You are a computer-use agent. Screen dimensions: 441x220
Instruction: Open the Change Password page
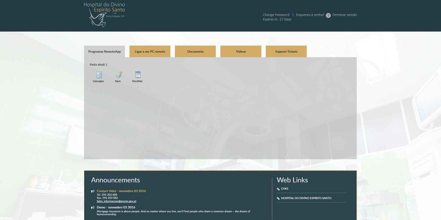coord(276,15)
